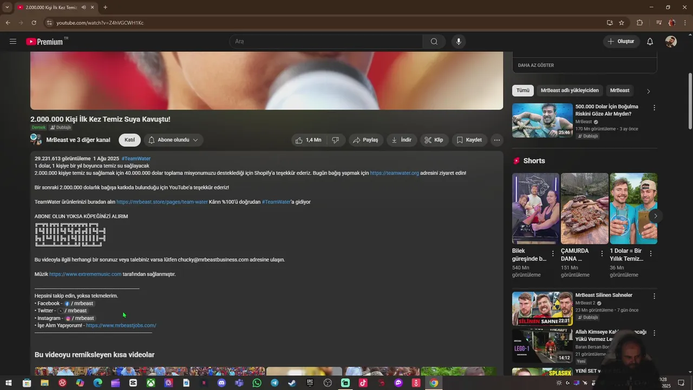This screenshot has height=390, width=693.
Task: Start voice search with microphone icon
Action: pyautogui.click(x=459, y=42)
